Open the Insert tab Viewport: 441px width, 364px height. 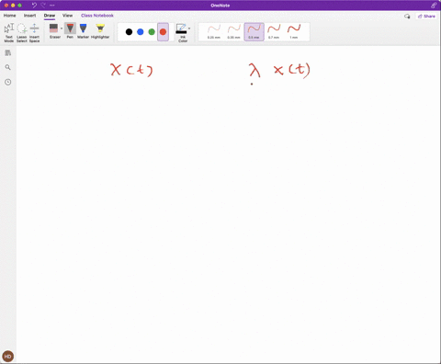(29, 16)
